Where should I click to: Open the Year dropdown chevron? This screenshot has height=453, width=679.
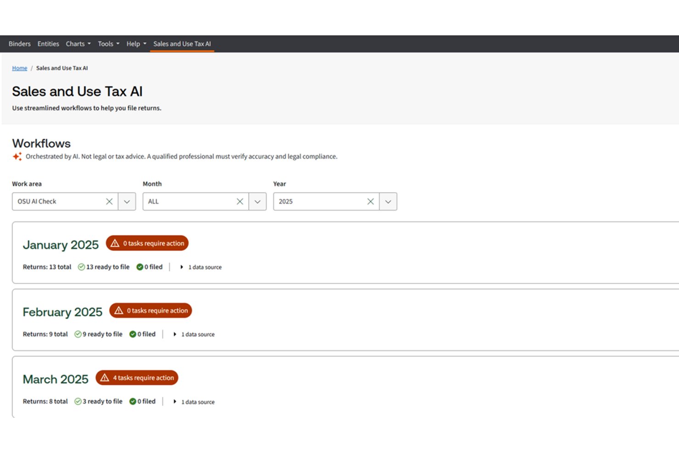(388, 201)
